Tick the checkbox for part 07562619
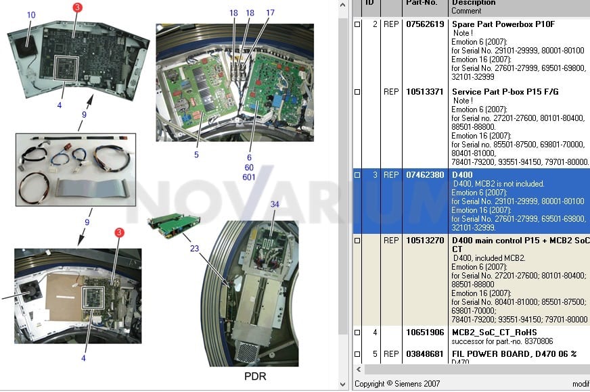The image size is (590, 392). pyautogui.click(x=357, y=24)
